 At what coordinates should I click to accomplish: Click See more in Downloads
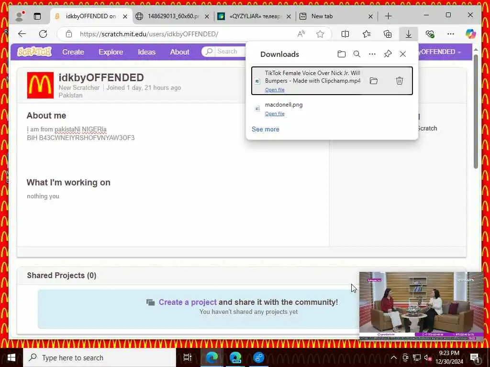tap(265, 129)
